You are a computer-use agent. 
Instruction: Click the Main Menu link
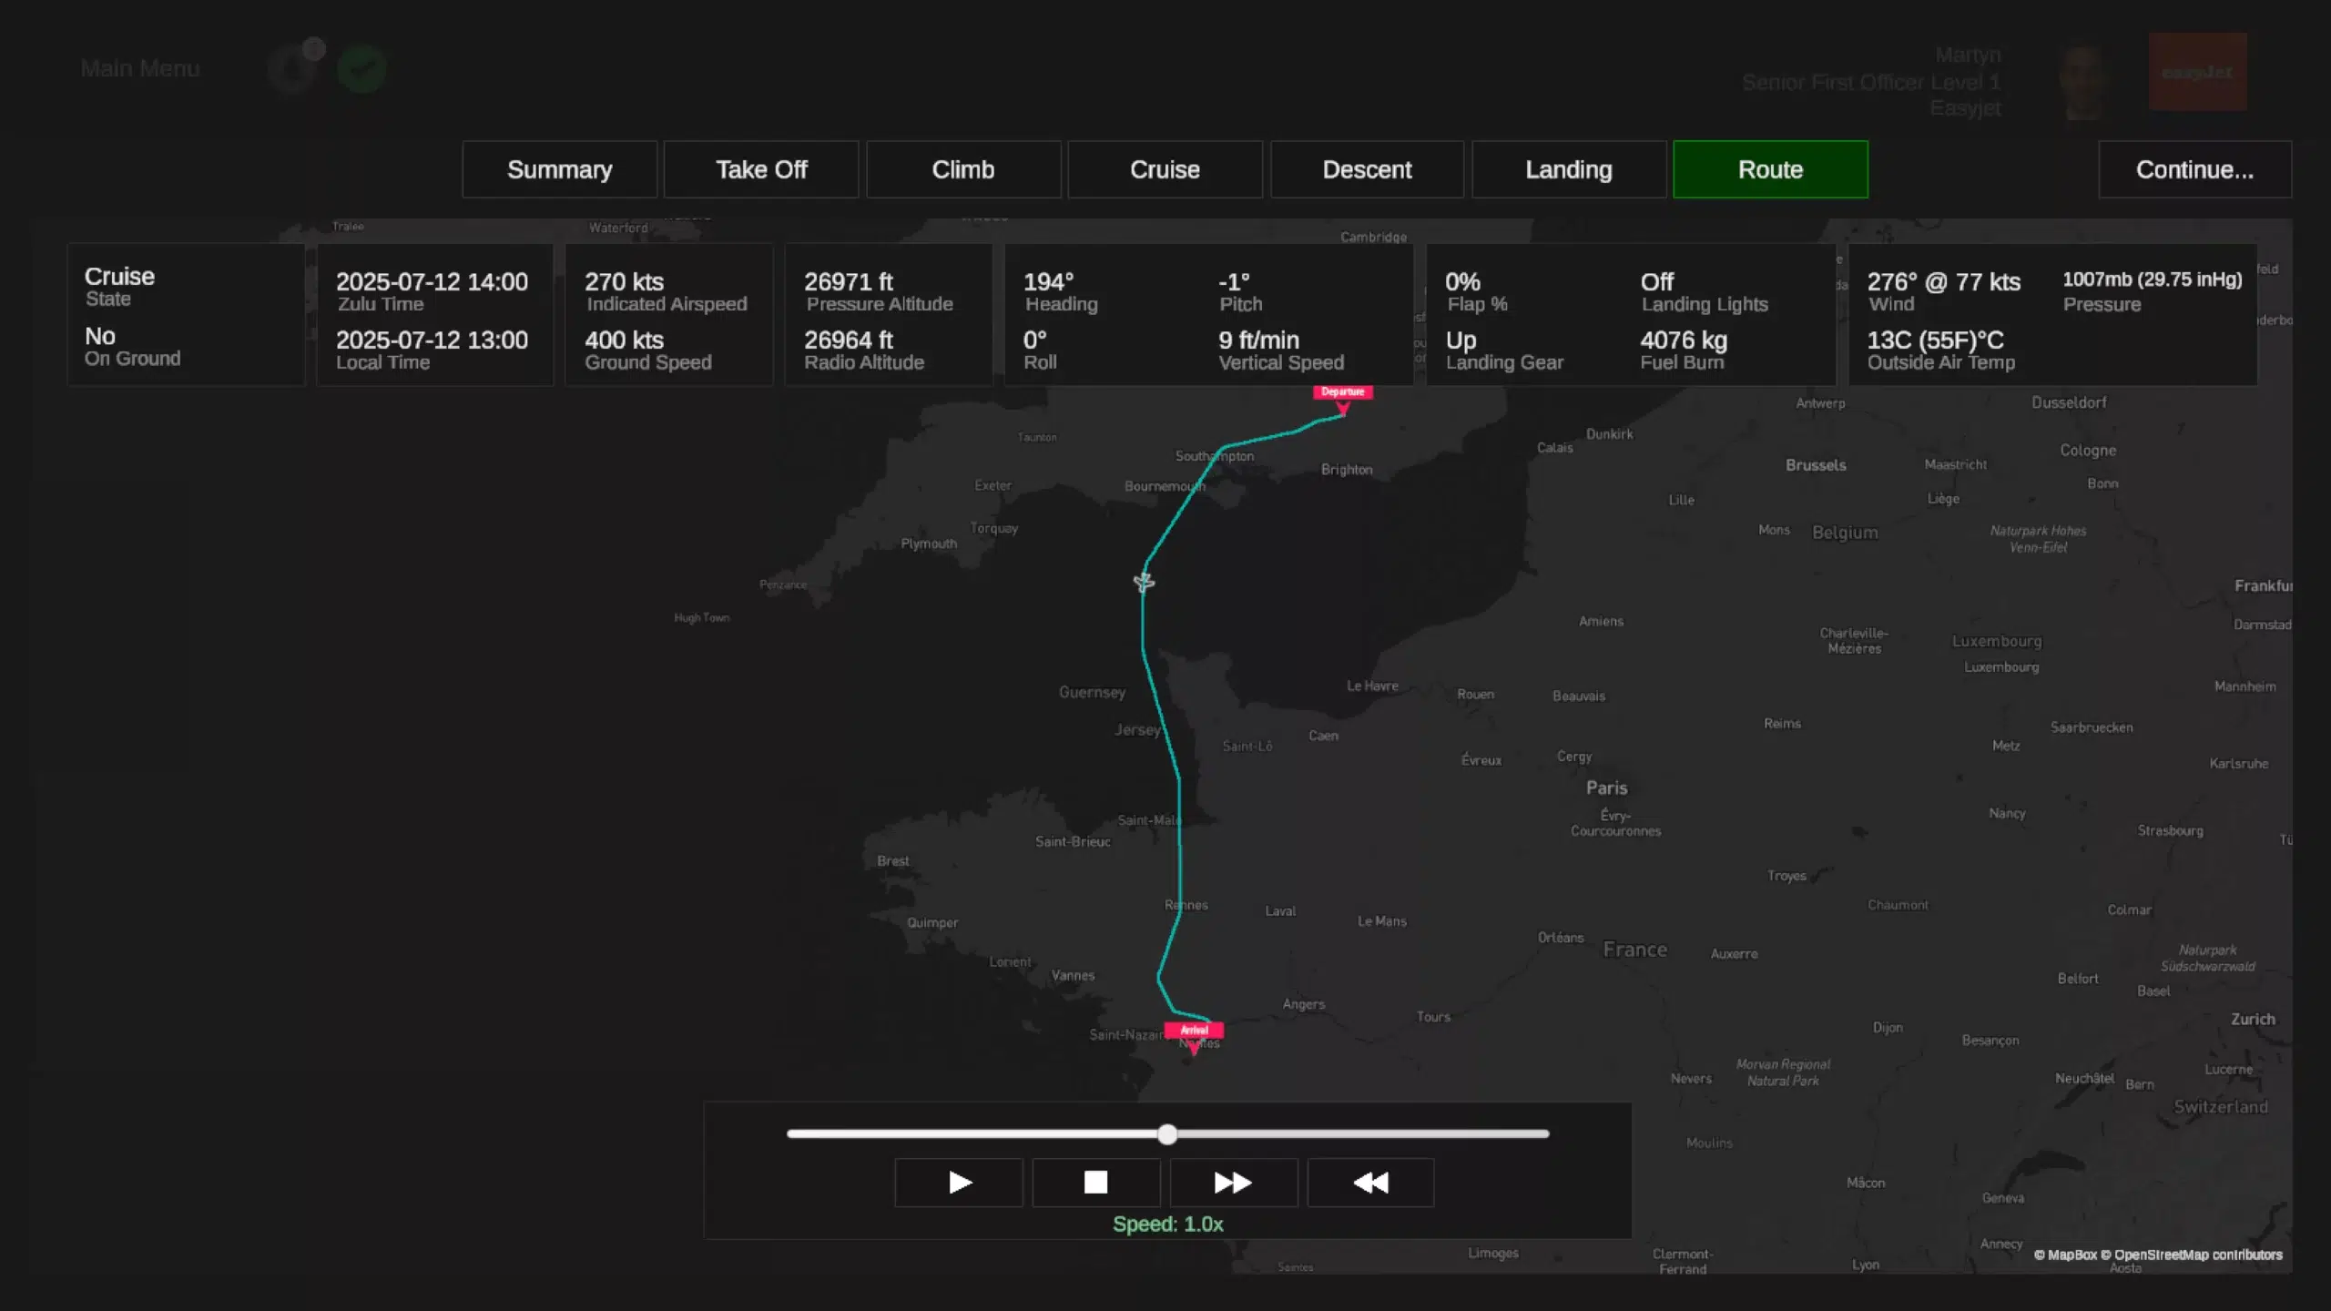[x=139, y=68]
